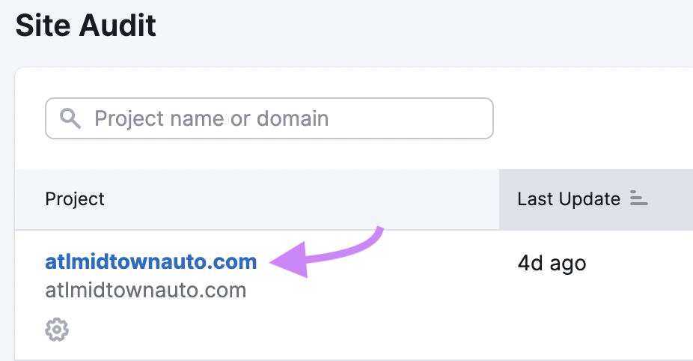Click the magnifying glass search icon
The image size is (693, 361).
70,118
